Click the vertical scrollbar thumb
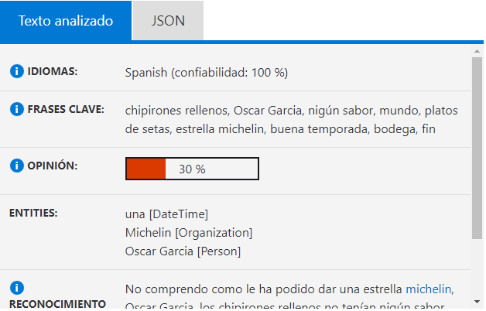Image resolution: width=486 pixels, height=311 pixels. coord(477,148)
